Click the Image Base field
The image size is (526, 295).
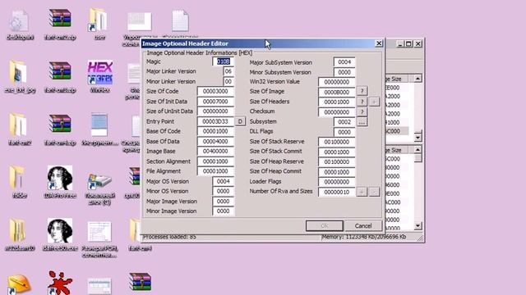coord(215,151)
